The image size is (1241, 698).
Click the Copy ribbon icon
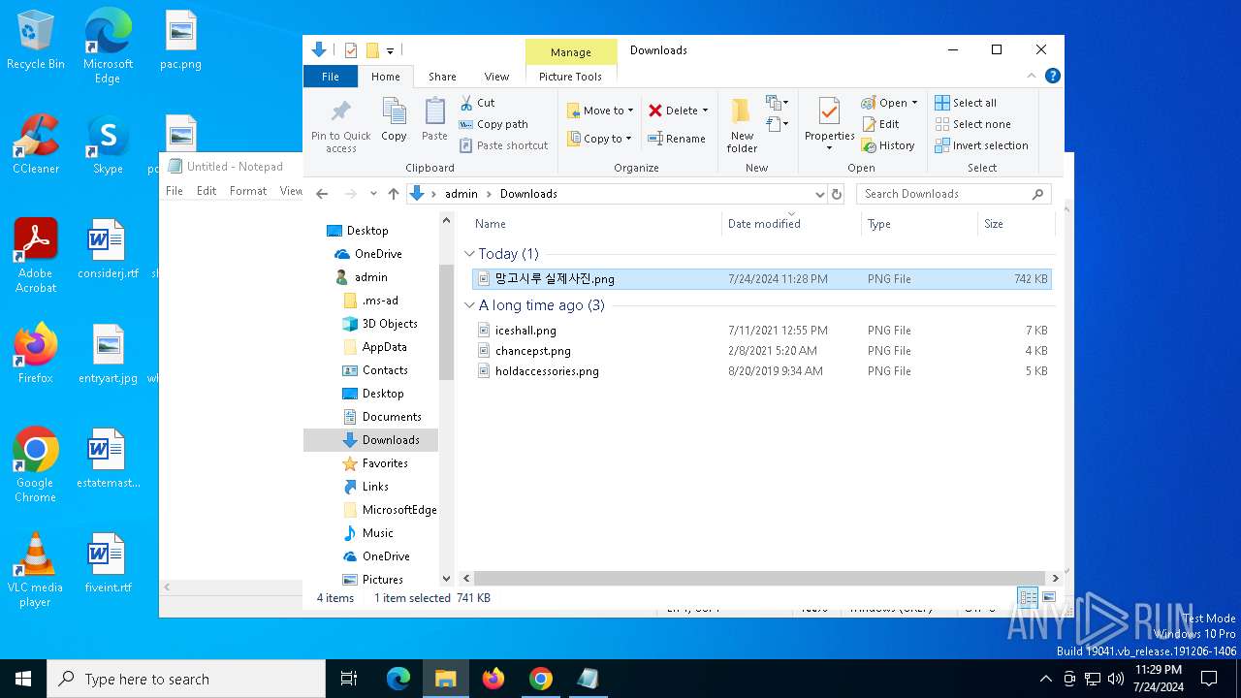click(394, 111)
